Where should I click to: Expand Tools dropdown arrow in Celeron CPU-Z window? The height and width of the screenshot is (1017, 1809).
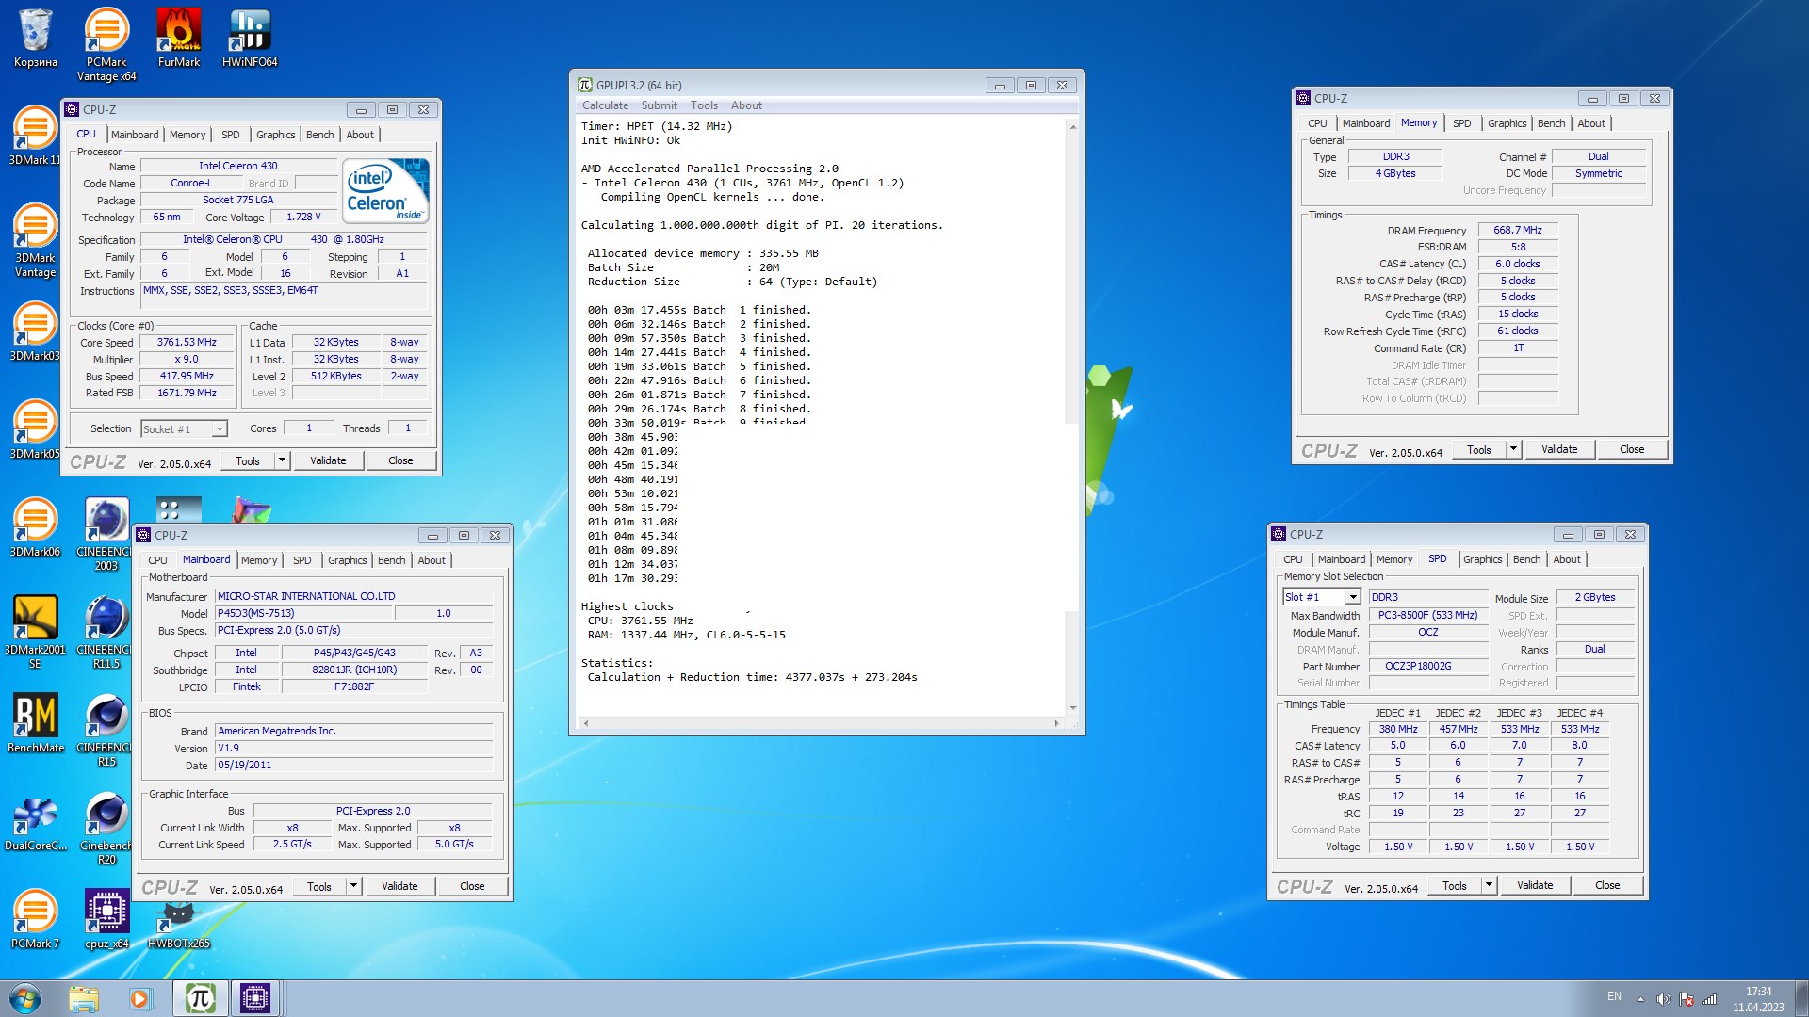[282, 460]
